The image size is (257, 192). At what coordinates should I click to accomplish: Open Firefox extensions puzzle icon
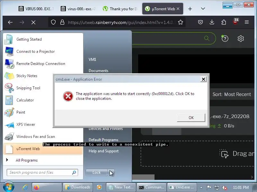224,22
